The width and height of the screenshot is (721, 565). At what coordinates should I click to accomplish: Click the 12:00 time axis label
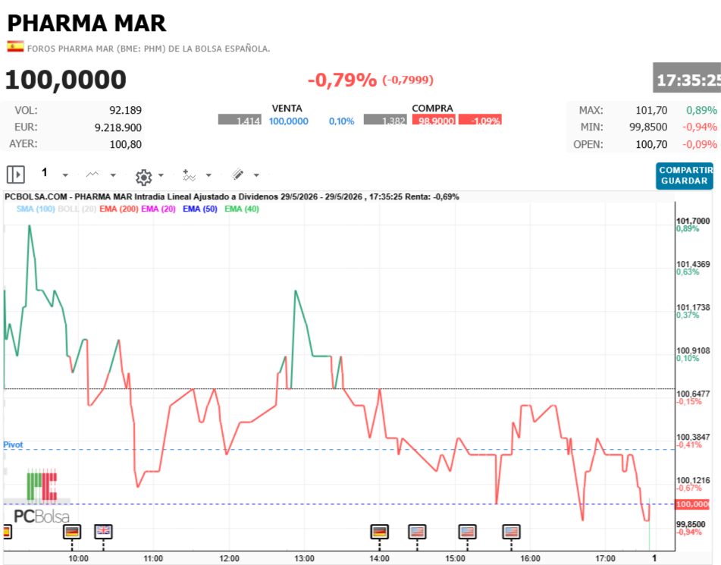229,559
